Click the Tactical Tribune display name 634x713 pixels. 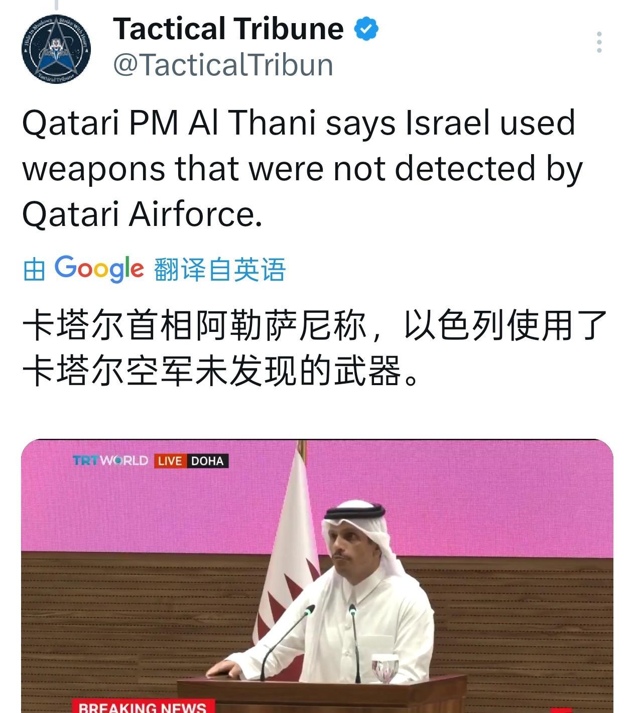click(x=228, y=29)
